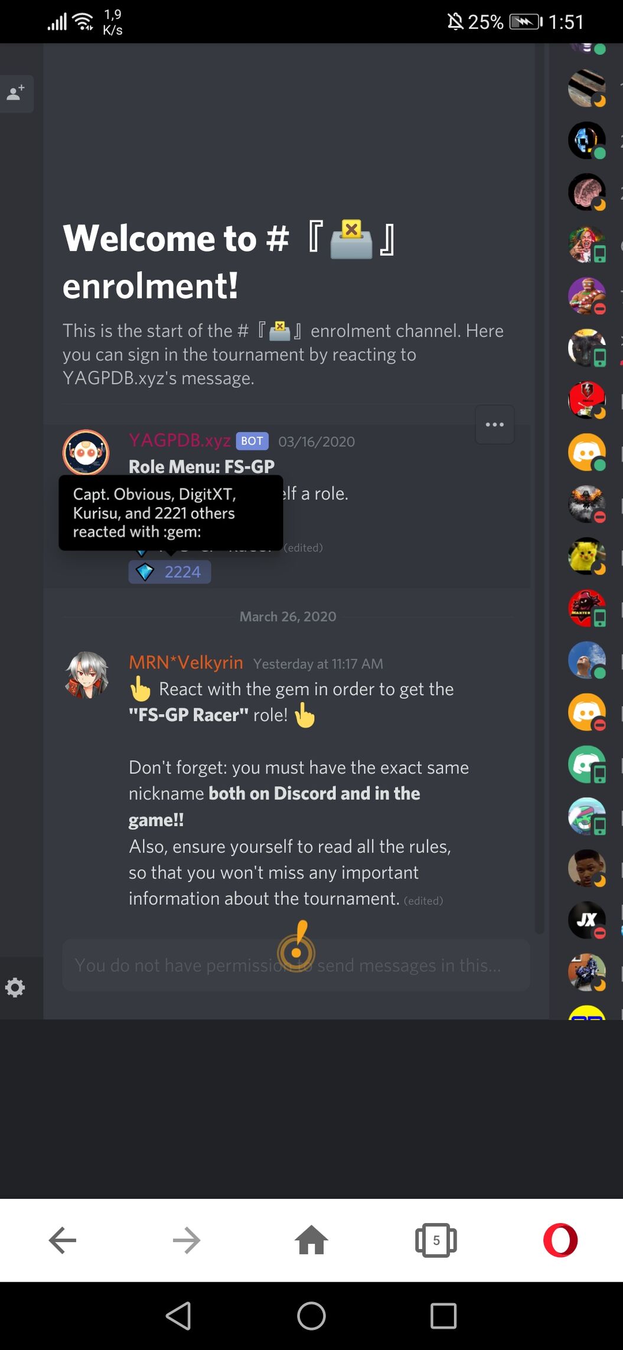Select the Pikachu avatar member
The image size is (623, 1350).
[x=587, y=556]
